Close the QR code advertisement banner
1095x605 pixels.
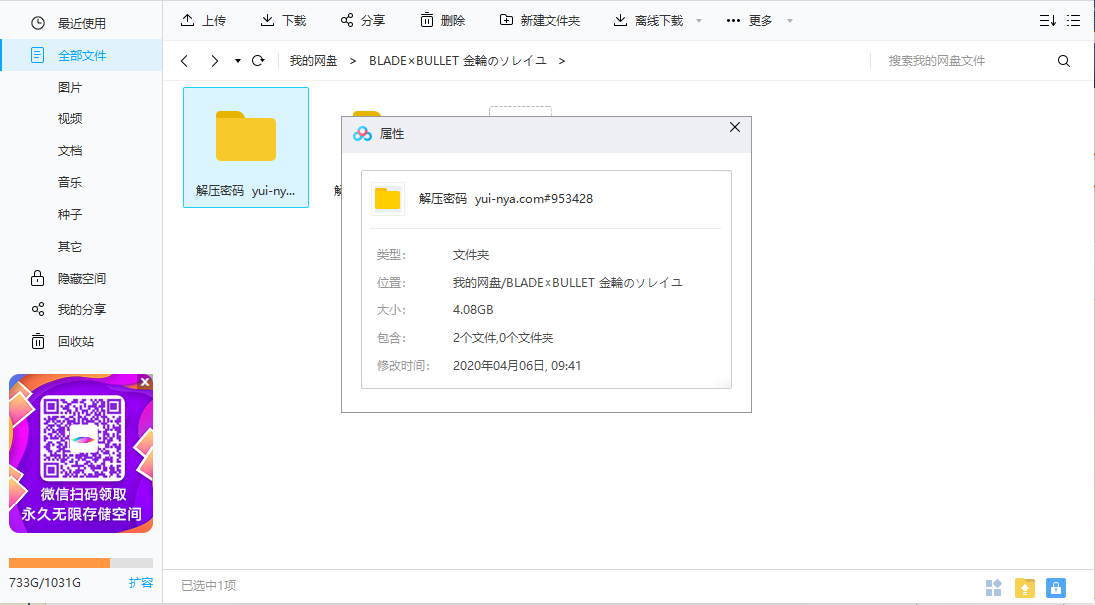(x=145, y=382)
